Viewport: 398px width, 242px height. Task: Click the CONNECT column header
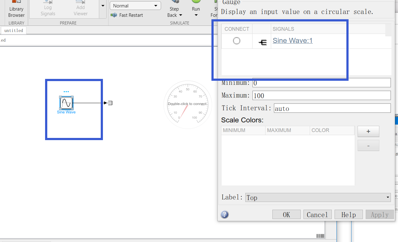(237, 29)
